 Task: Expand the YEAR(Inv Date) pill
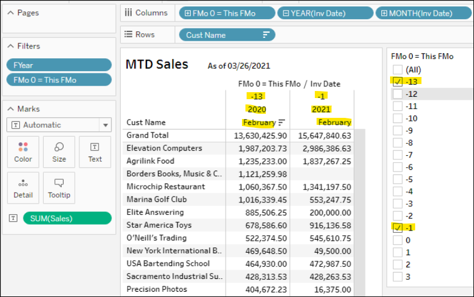point(286,13)
